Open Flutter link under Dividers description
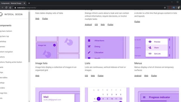Image resolution: width=181 pixels, height=102 pixels. tap(137, 22)
